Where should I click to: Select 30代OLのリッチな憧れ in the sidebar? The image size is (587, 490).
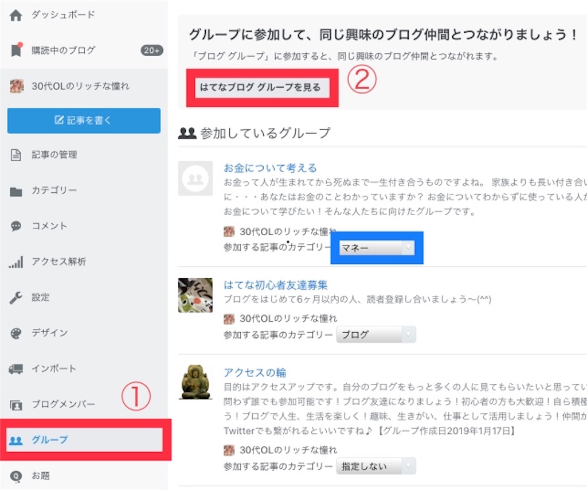[80, 86]
